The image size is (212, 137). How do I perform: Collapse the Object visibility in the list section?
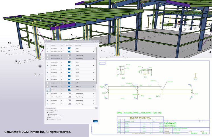pos(46,111)
